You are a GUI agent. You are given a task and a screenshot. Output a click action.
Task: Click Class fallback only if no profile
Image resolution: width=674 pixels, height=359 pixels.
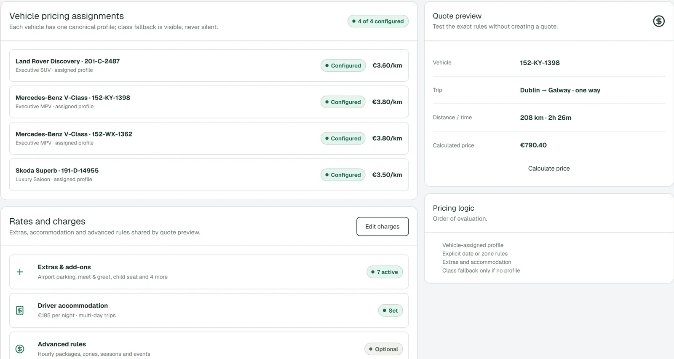pyautogui.click(x=481, y=271)
